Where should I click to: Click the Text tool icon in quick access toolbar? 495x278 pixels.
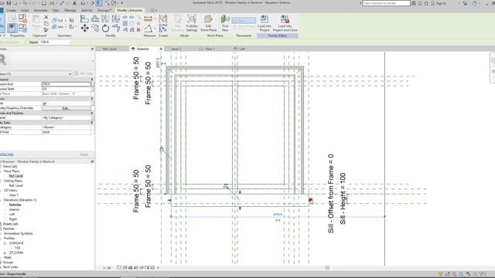click(x=74, y=3)
